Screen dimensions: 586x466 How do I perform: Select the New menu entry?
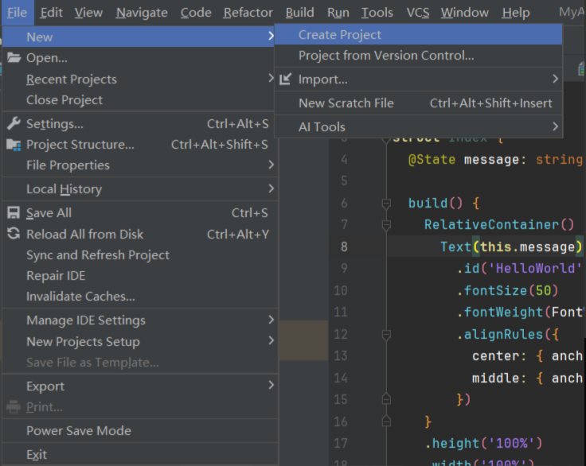click(139, 37)
